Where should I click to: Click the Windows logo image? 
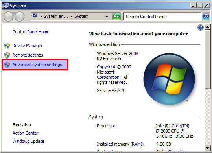(169, 79)
